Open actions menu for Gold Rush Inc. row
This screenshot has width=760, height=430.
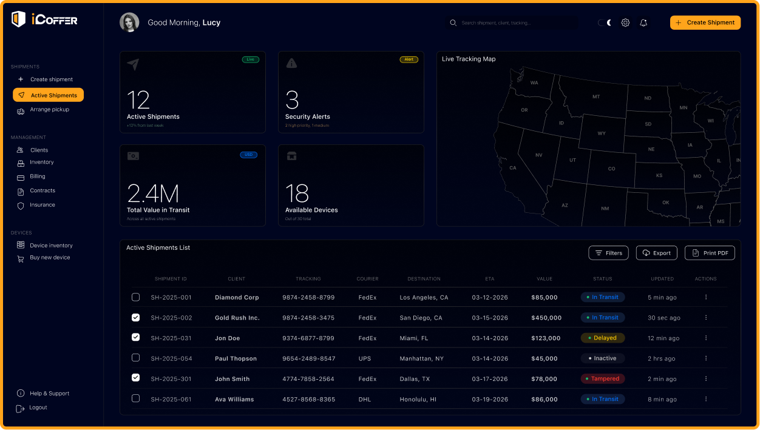(706, 318)
